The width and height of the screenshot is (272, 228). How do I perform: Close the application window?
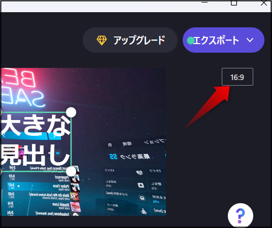(x=264, y=3)
